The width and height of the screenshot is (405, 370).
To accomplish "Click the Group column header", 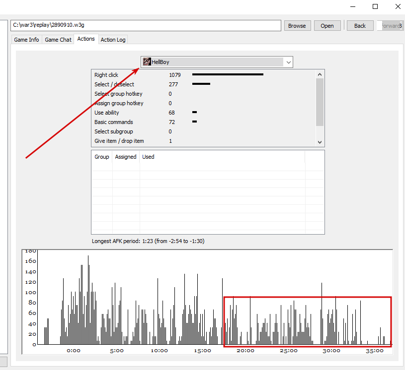I will coord(102,157).
